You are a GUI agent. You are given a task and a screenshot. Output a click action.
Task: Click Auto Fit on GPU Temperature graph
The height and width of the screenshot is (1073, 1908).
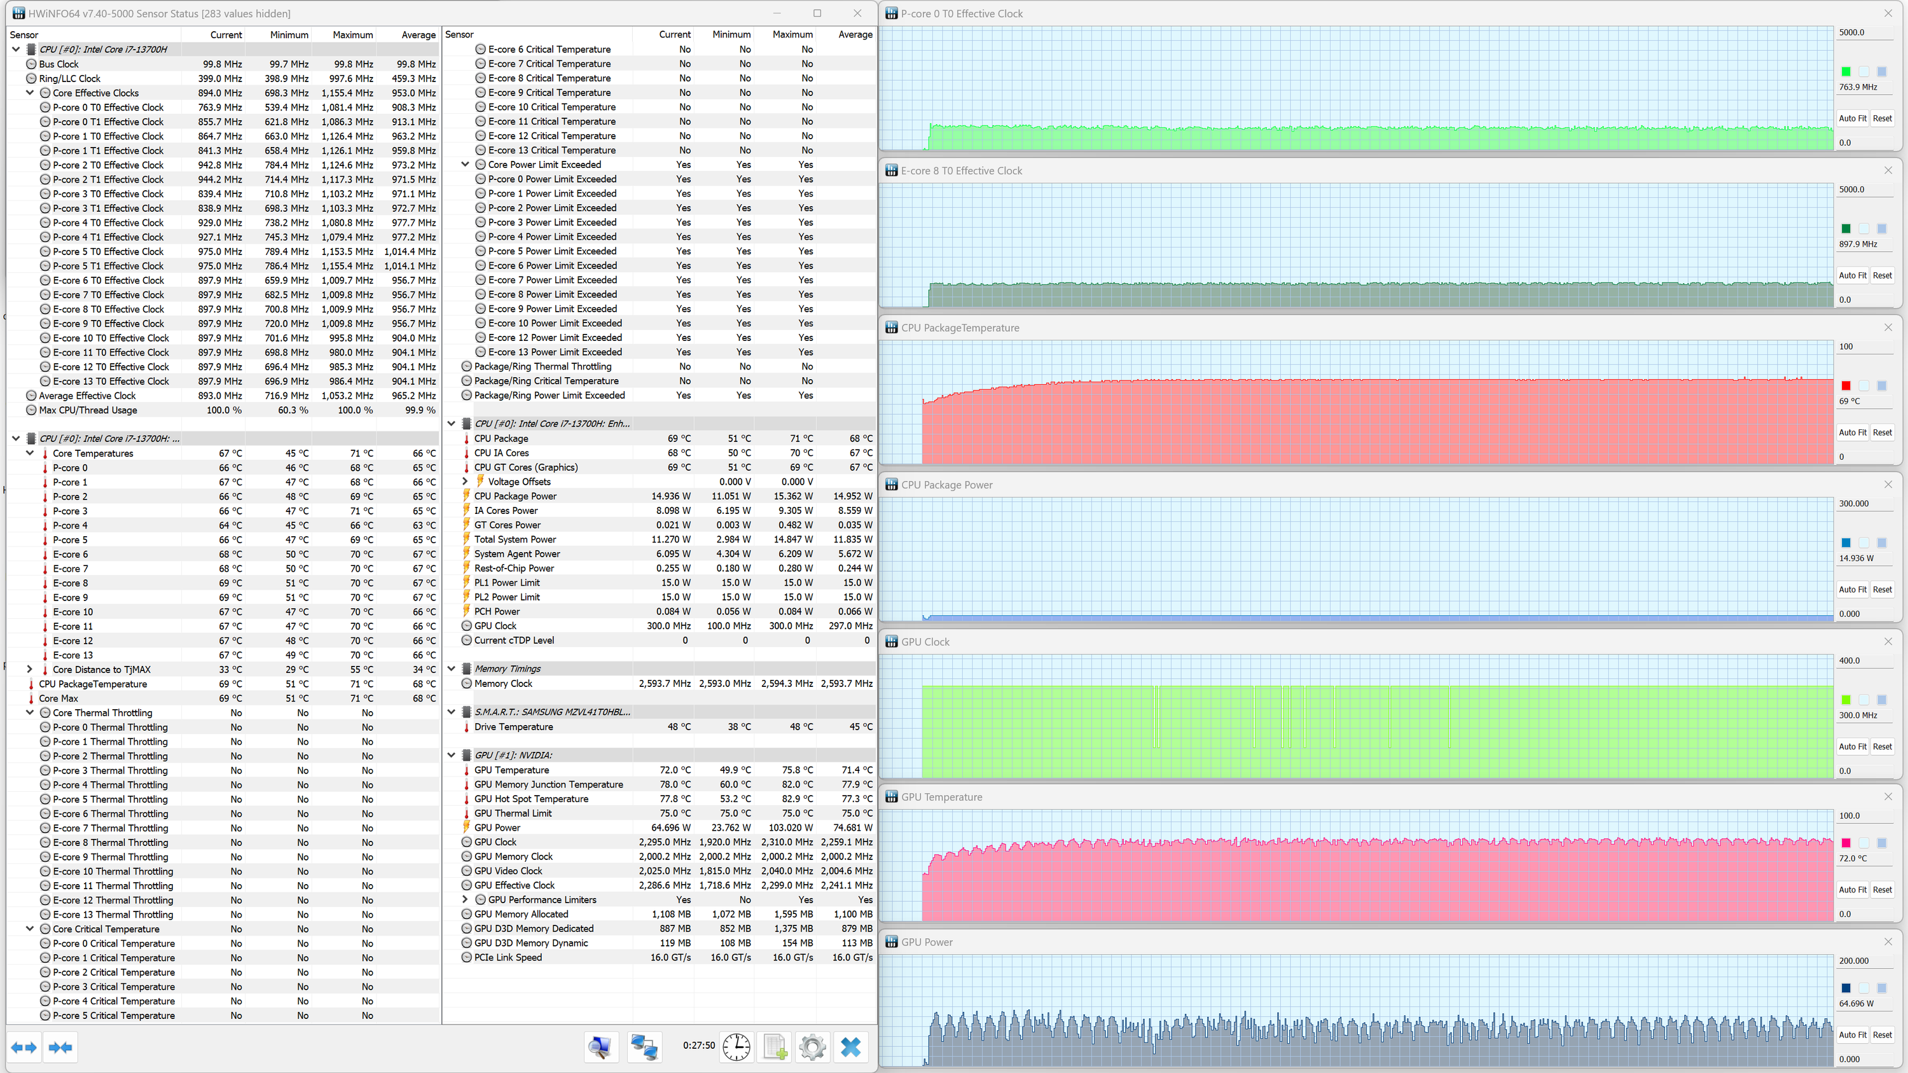coord(1851,890)
